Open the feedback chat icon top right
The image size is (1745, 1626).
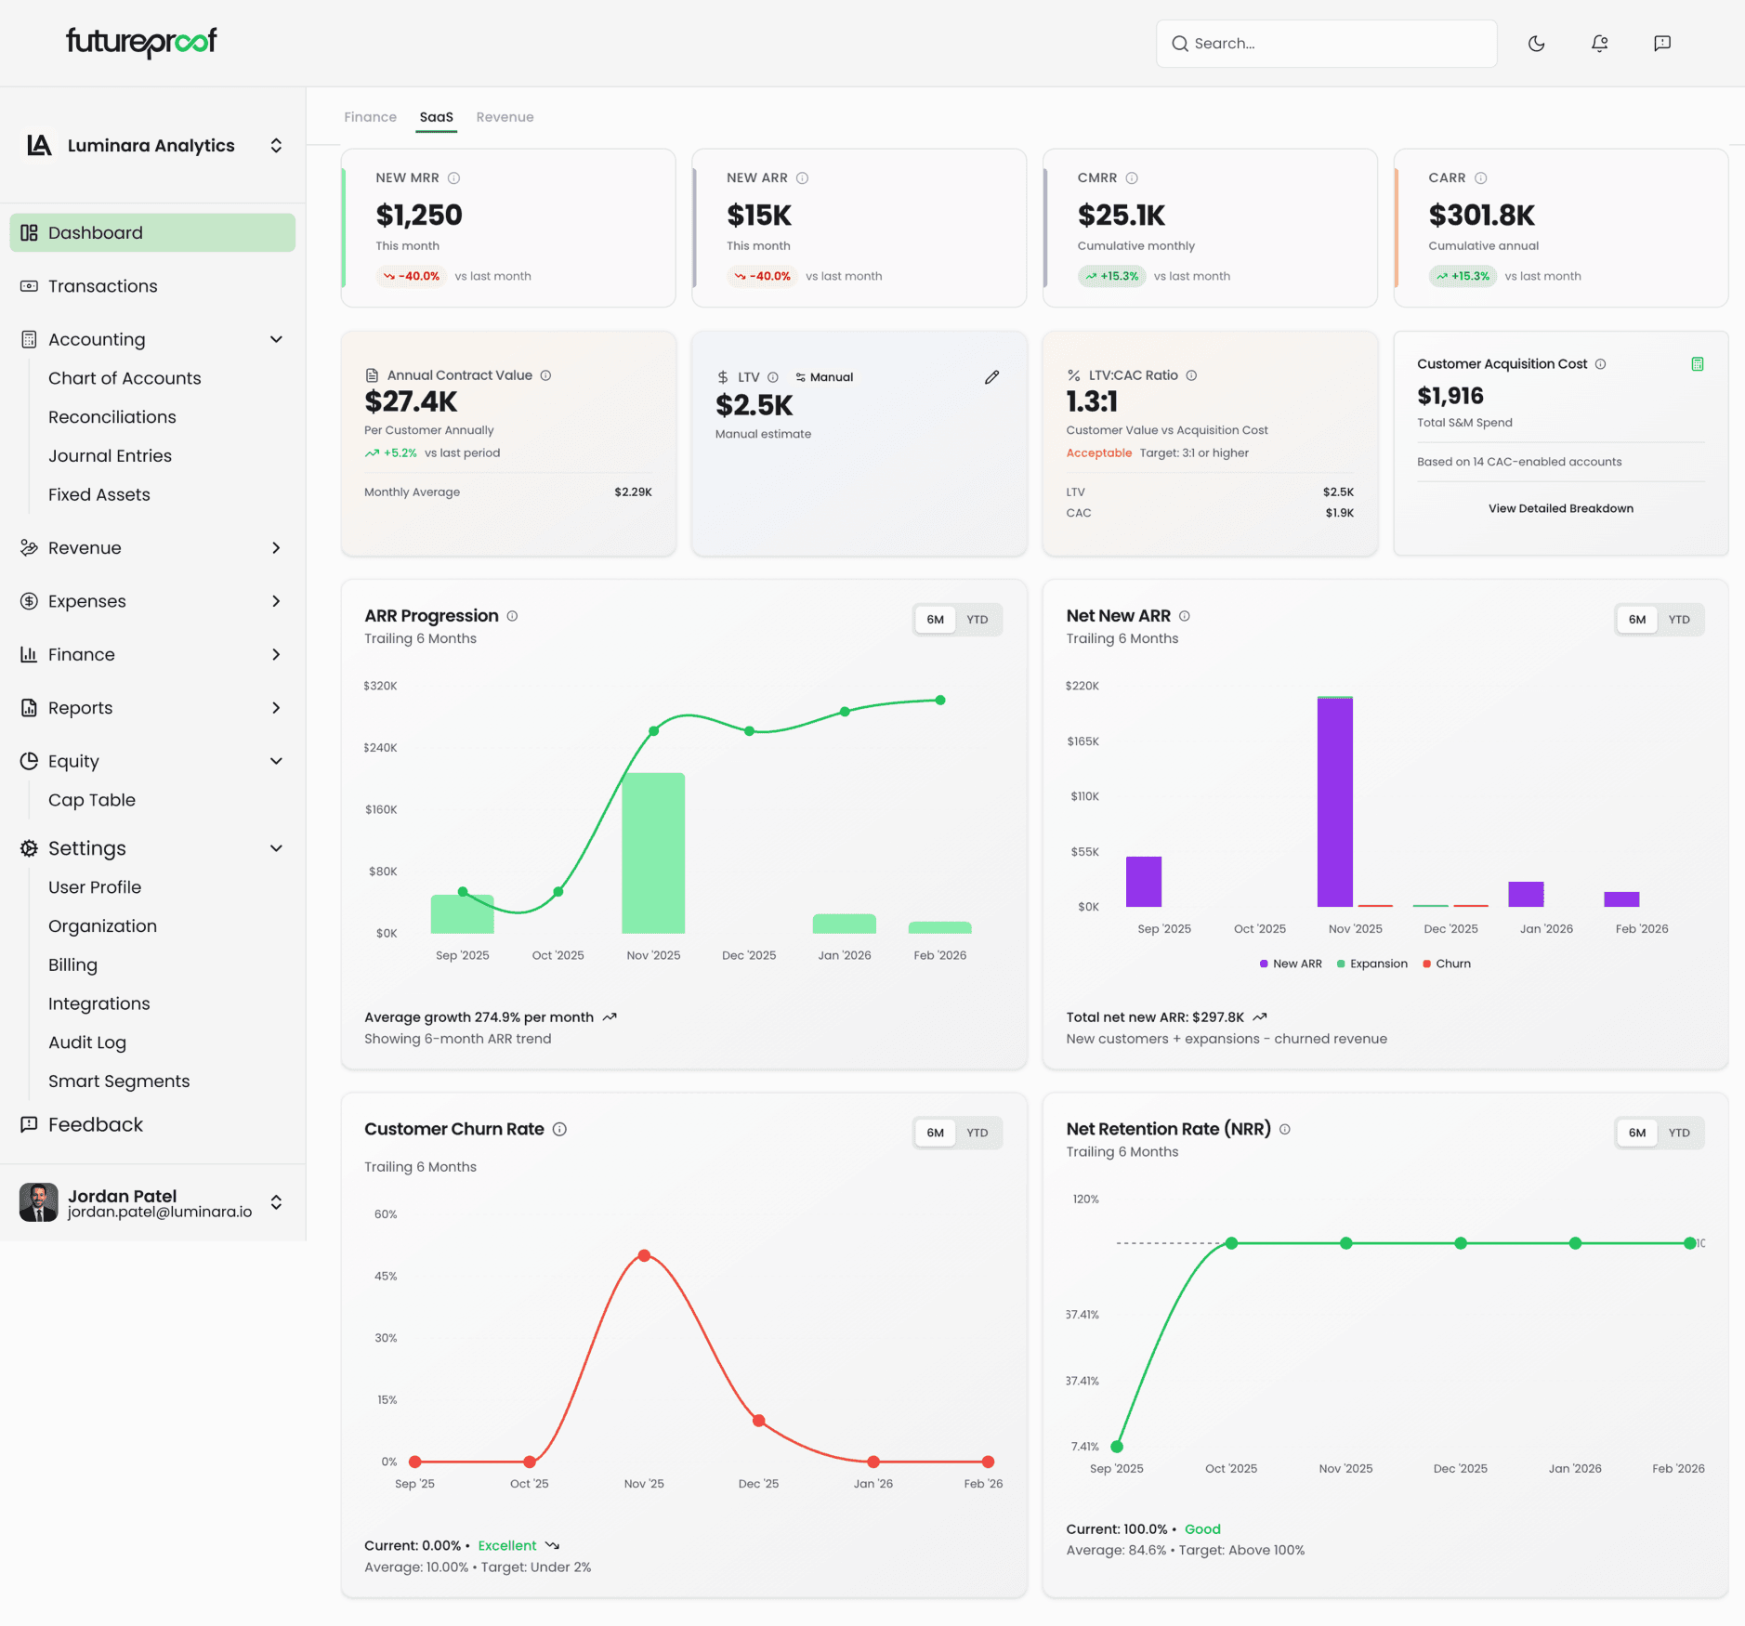pos(1662,43)
